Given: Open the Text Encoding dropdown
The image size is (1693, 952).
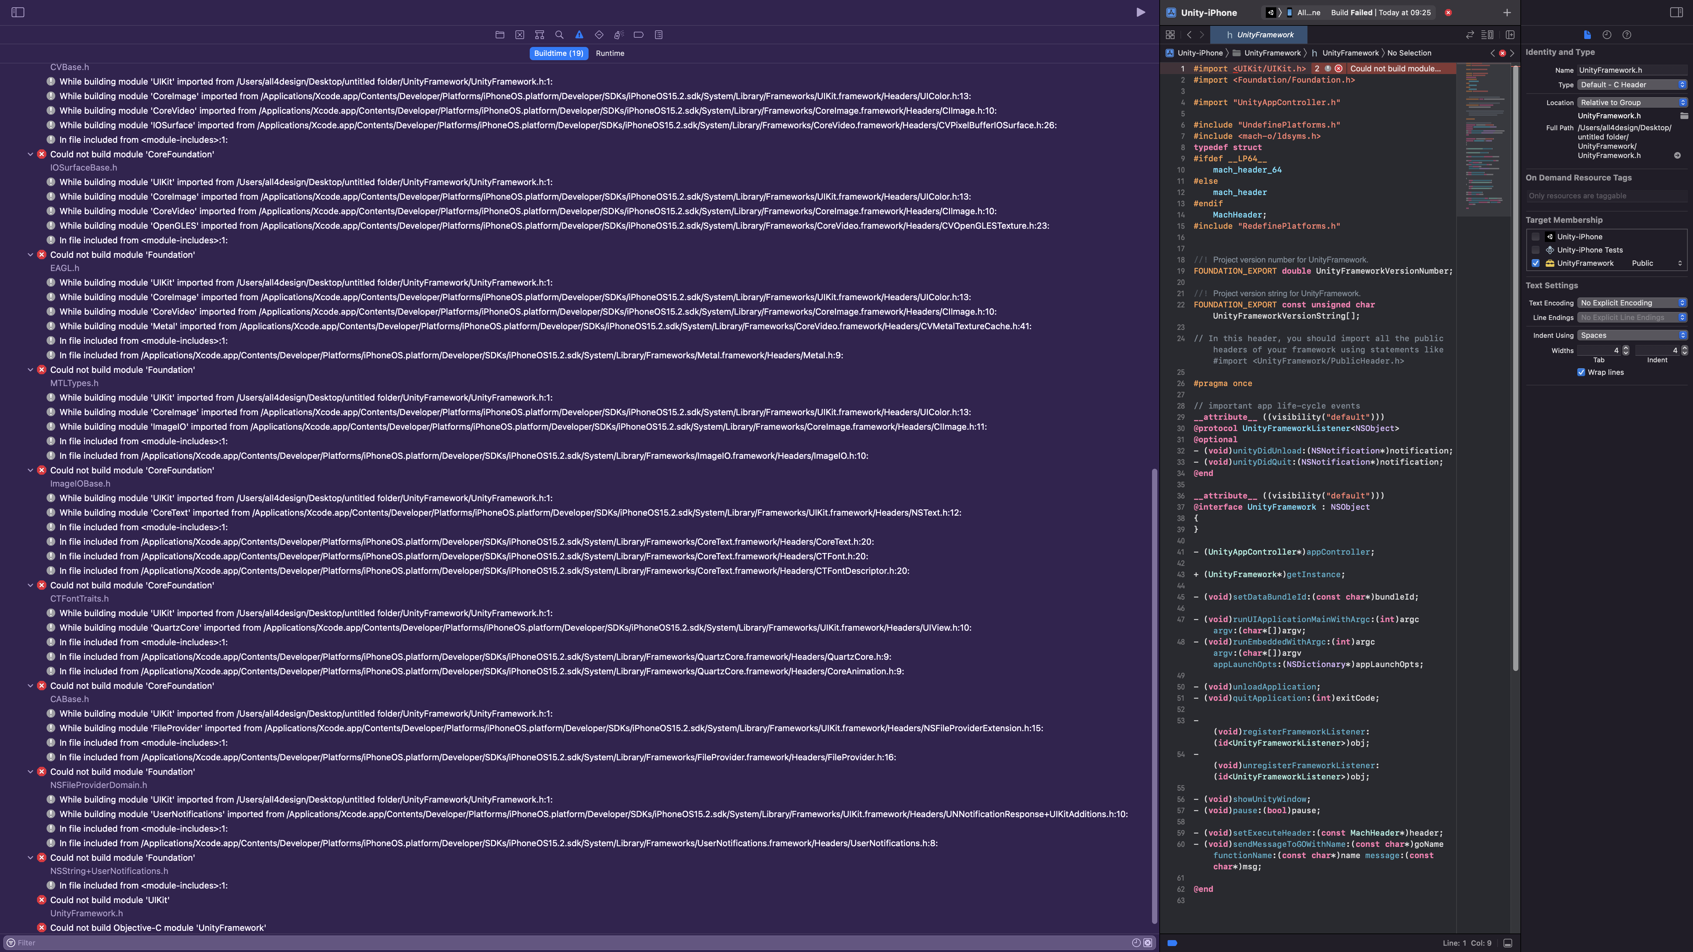Looking at the screenshot, I should point(1632,303).
